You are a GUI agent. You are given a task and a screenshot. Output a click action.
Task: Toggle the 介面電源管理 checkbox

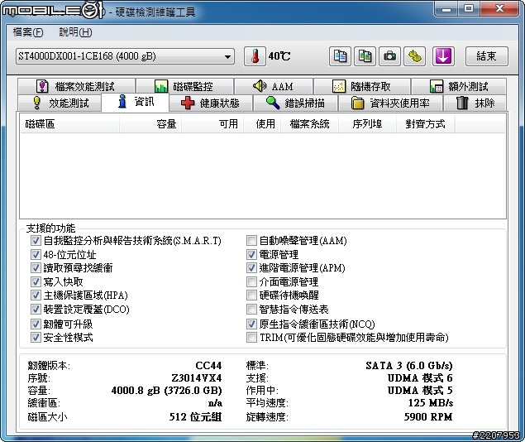coord(251,281)
